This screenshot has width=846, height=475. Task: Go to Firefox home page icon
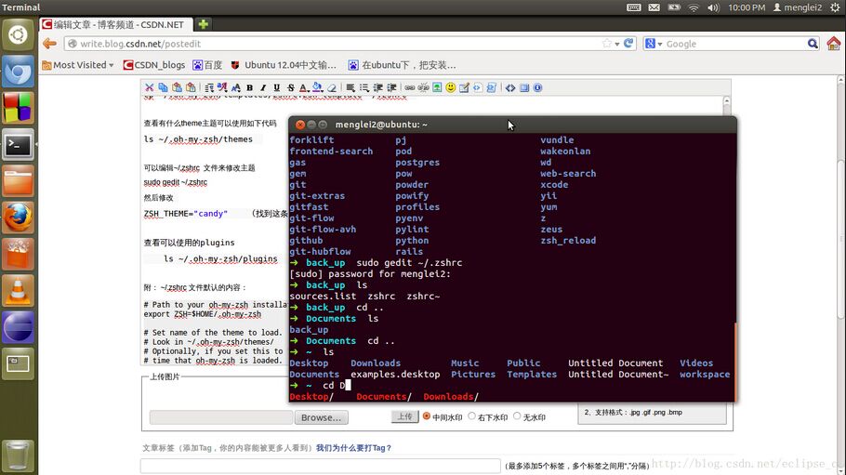(x=834, y=43)
